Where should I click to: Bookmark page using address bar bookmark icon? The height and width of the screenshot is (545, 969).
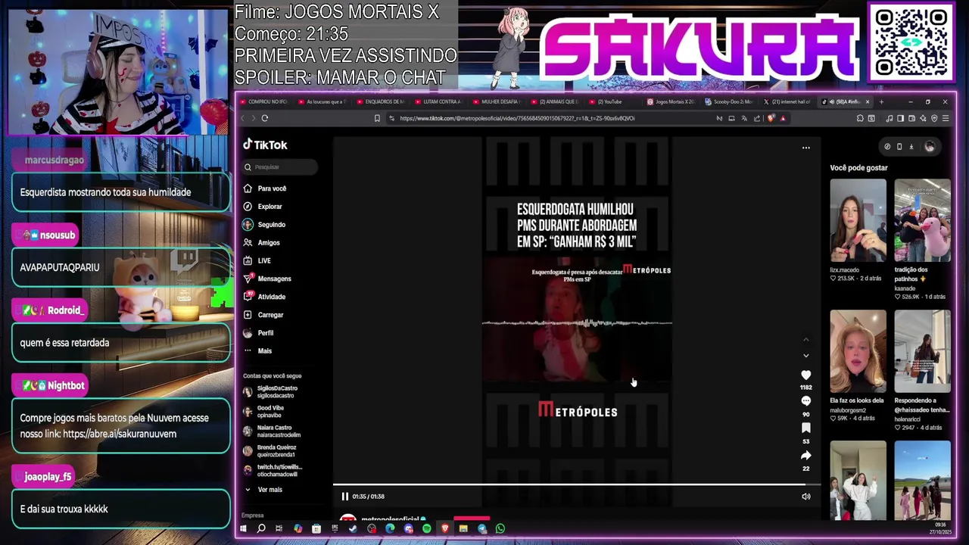(377, 118)
